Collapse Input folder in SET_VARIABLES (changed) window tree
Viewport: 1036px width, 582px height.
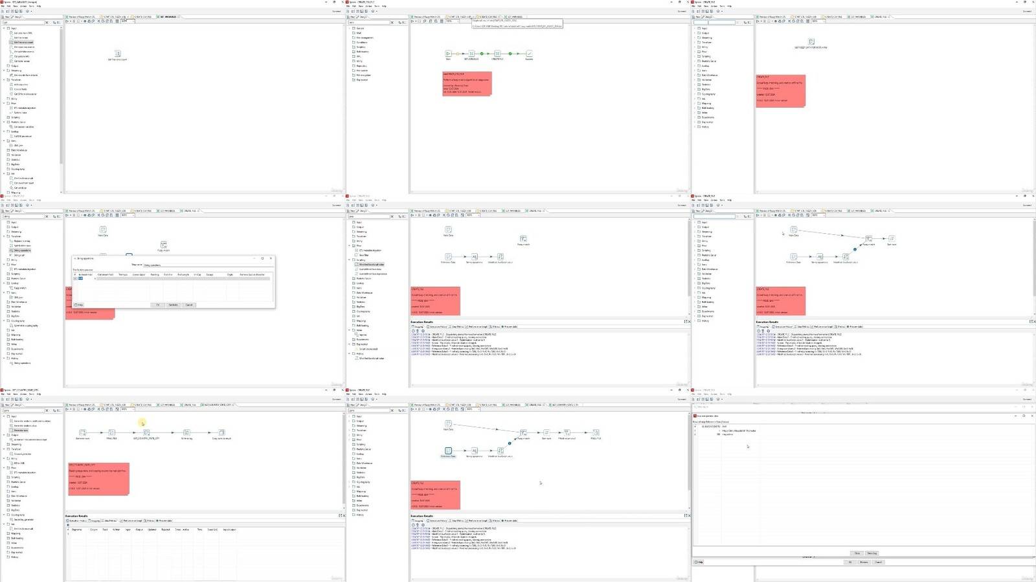pyautogui.click(x=5, y=28)
